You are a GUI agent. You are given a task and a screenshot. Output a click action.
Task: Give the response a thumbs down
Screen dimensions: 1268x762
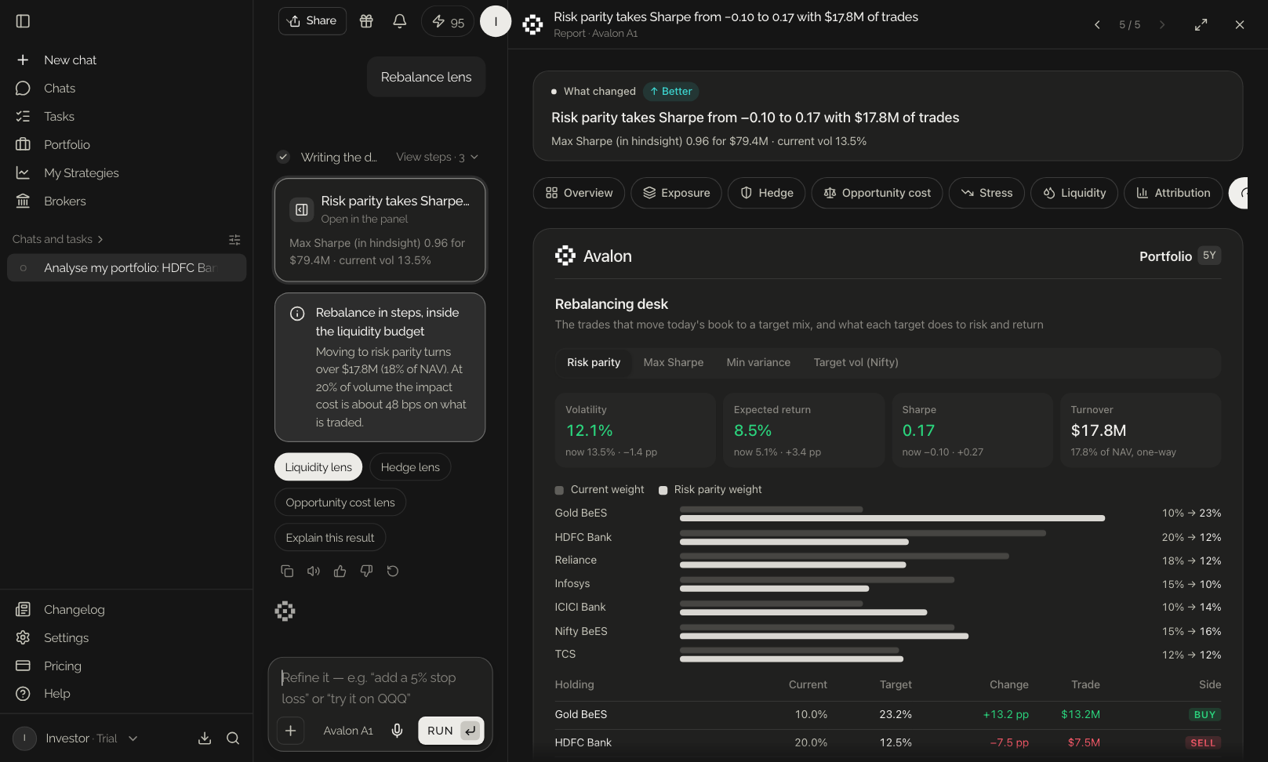click(x=366, y=571)
